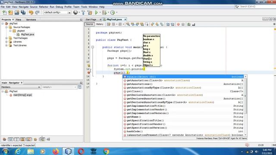The height and width of the screenshot is (155, 276).
Task: Open the Refactor menu
Action: tap(44, 7)
